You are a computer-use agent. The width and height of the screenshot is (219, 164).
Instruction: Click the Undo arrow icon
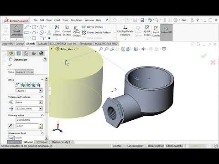[150, 20]
